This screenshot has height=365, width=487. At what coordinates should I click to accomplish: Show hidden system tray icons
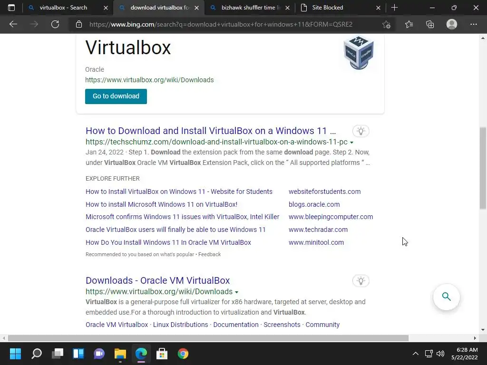[x=415, y=354]
